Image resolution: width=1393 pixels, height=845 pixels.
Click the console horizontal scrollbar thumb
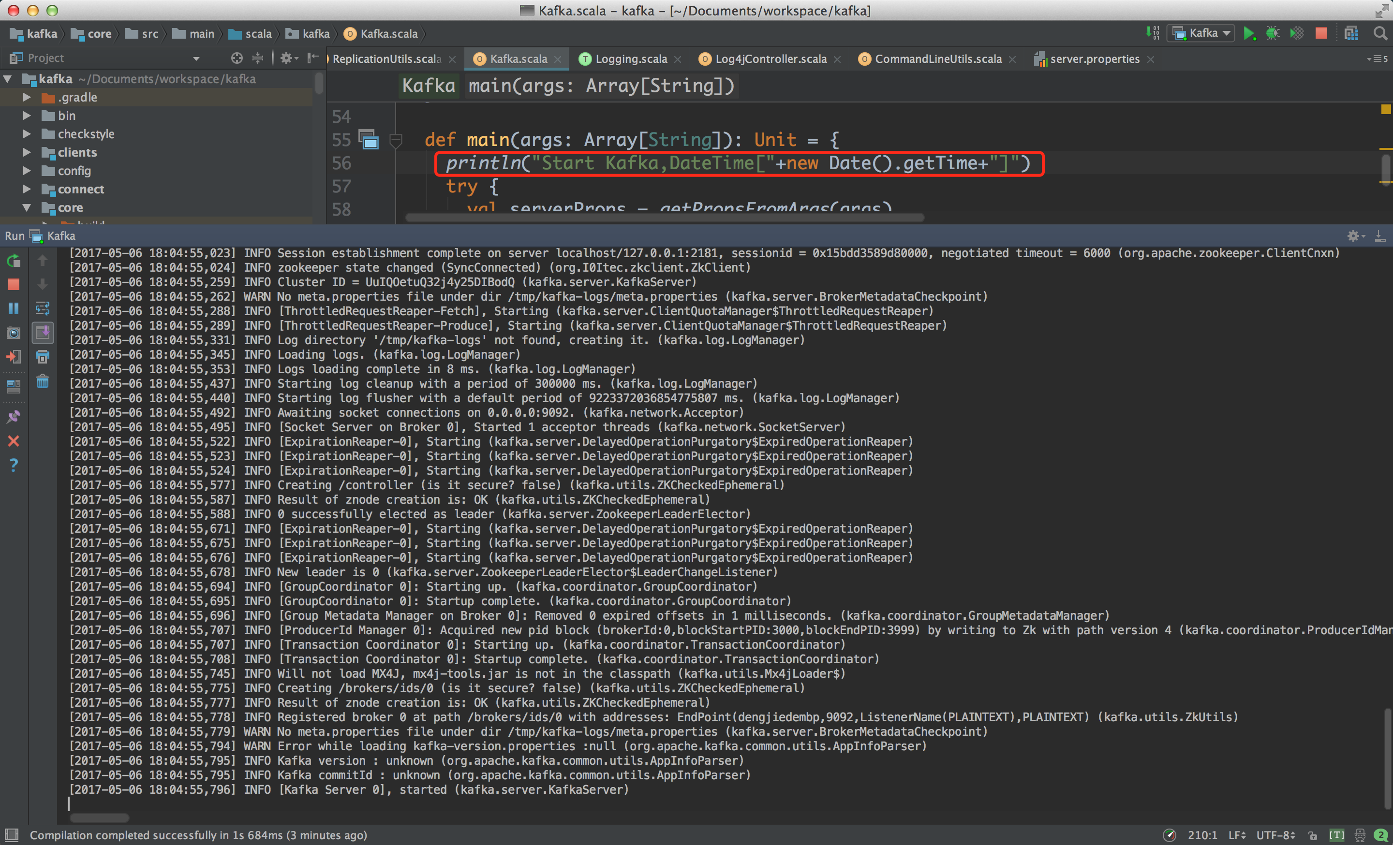coord(99,817)
